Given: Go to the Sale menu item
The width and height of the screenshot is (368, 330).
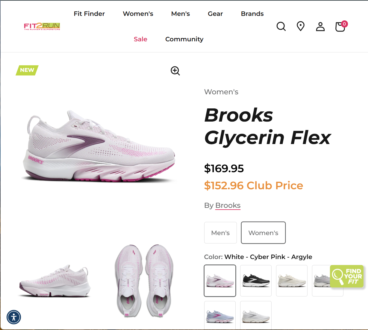Looking at the screenshot, I should (x=140, y=39).
